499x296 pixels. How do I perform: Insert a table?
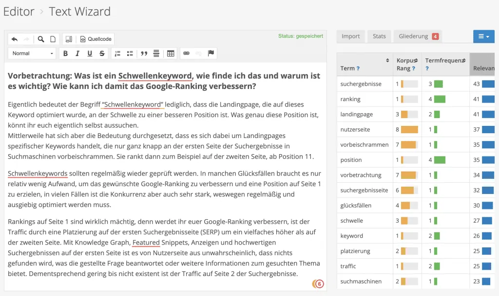tap(171, 53)
